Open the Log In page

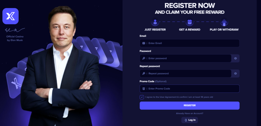pyautogui.click(x=189, y=120)
